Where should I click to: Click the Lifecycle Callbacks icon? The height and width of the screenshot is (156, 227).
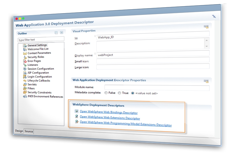tap(25, 81)
